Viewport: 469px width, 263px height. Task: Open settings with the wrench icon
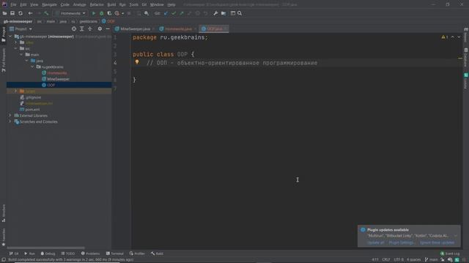point(215,13)
